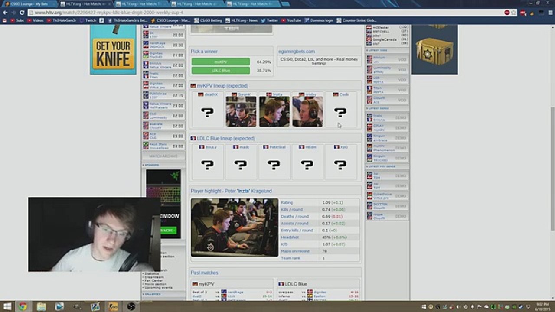Viewport: 555px width, 312px height.
Task: Open the Player highlight large photo
Action: point(235,227)
